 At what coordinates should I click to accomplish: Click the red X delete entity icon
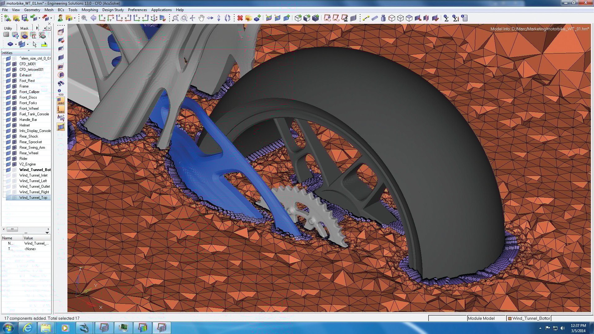pyautogui.click(x=240, y=18)
